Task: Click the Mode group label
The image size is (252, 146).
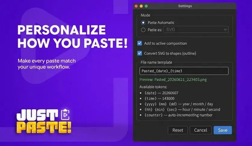Action: [x=146, y=15]
